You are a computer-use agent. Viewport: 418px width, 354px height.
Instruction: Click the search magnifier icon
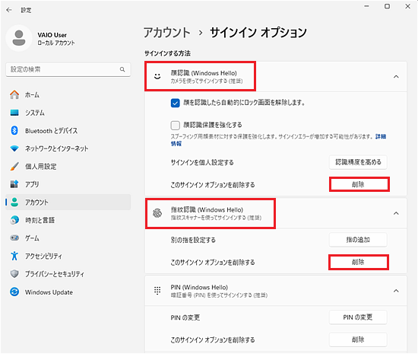(x=122, y=69)
